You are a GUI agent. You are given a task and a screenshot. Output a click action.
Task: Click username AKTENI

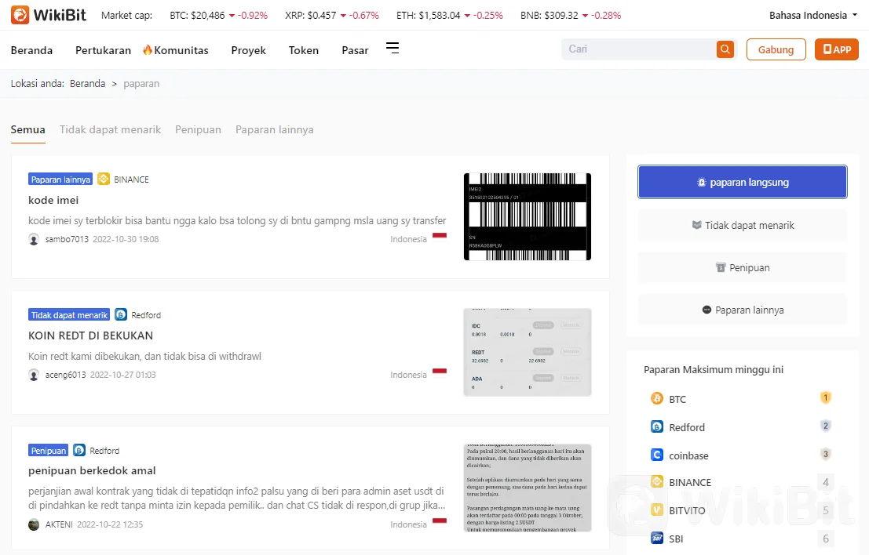59,524
